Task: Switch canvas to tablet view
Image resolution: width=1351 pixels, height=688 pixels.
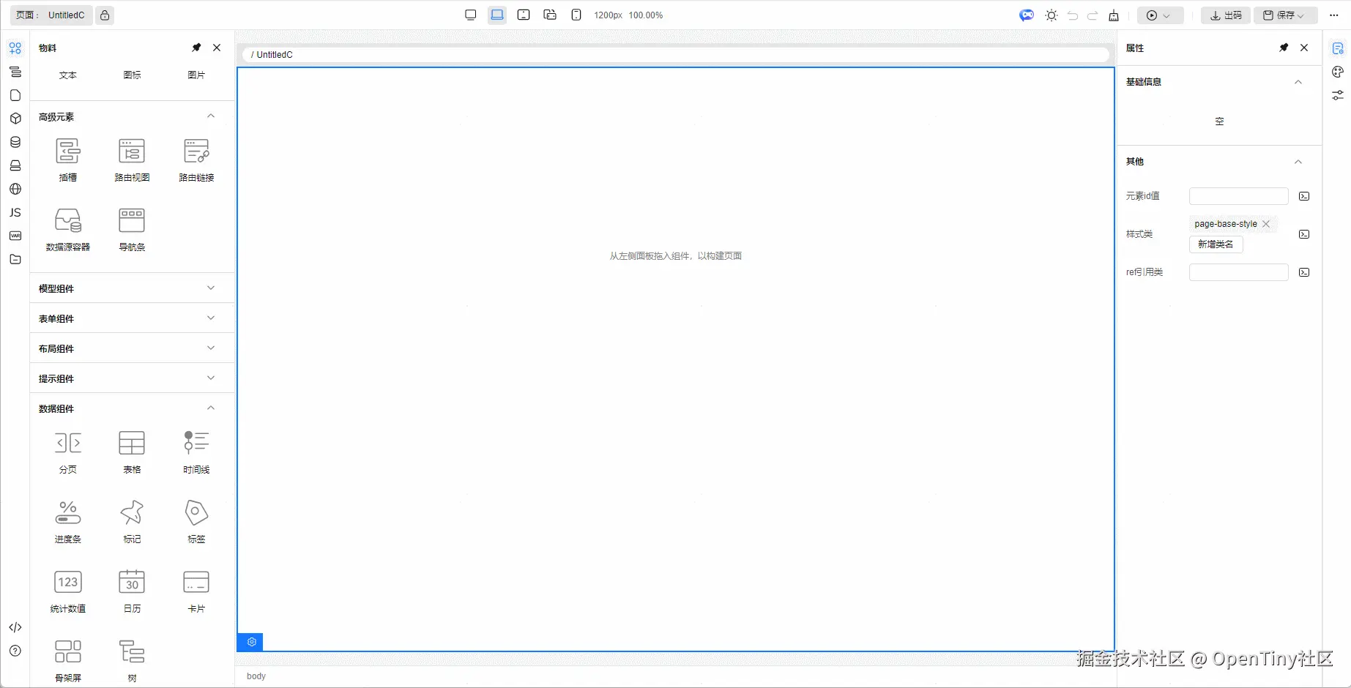Action: pyautogui.click(x=524, y=15)
